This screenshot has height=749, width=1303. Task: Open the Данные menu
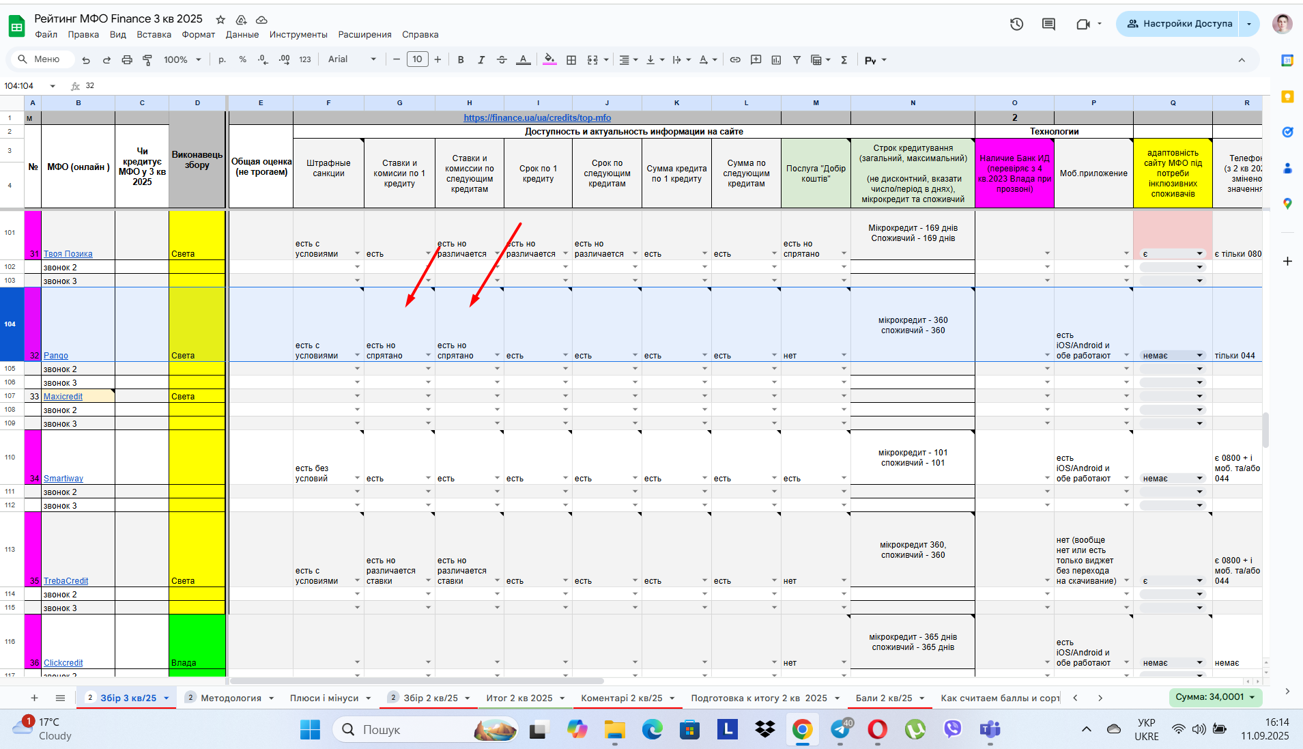pyautogui.click(x=242, y=35)
